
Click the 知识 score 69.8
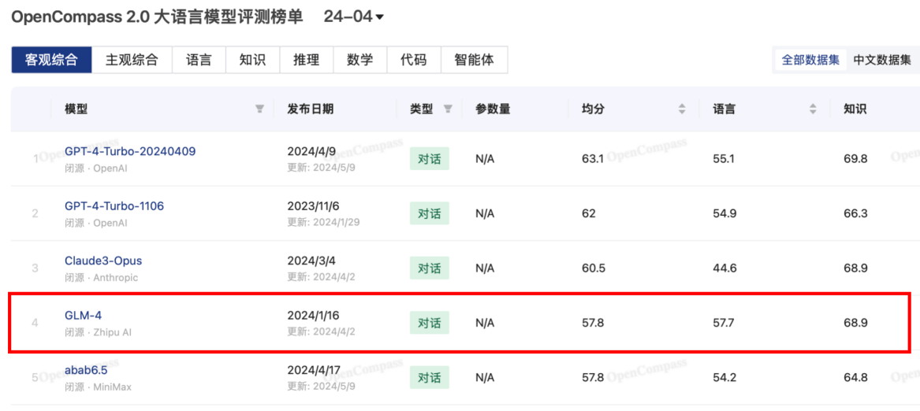(855, 159)
